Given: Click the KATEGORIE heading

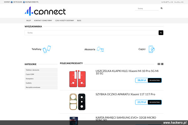Looking at the screenshot, I should pos(30,64).
